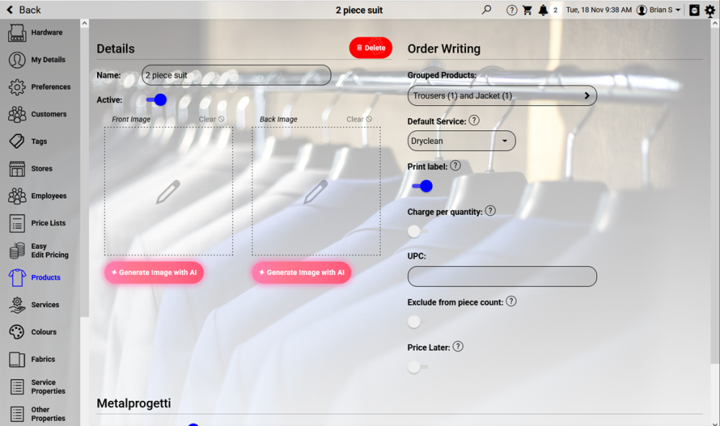The image size is (720, 426).
Task: Open Price Lists menu item
Action: pyautogui.click(x=48, y=223)
